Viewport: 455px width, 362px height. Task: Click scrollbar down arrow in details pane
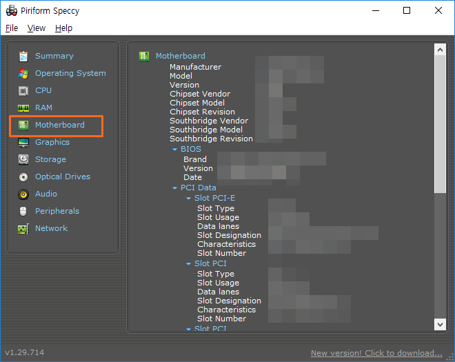tap(440, 324)
